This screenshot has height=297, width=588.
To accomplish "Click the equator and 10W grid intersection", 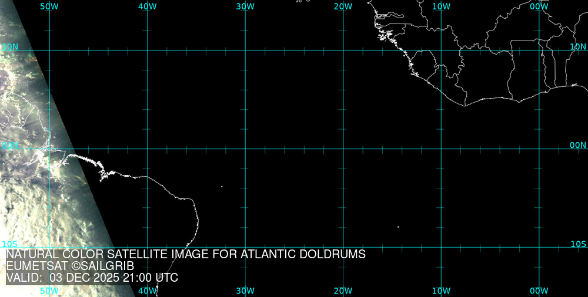I will (x=441, y=148).
